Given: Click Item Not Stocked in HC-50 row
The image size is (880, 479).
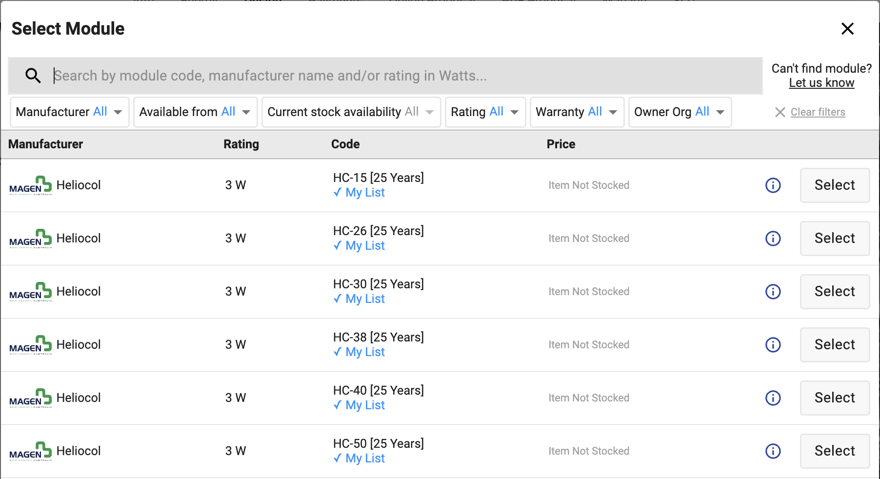Looking at the screenshot, I should [589, 451].
